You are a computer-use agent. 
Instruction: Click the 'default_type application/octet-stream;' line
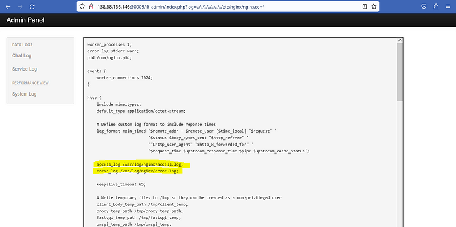click(141, 111)
